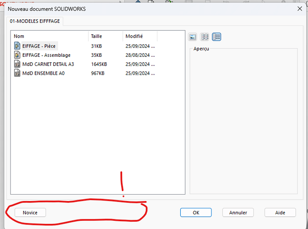Image resolution: width=308 pixels, height=229 pixels.
Task: Click the 1645KB size value
Action: (99, 64)
